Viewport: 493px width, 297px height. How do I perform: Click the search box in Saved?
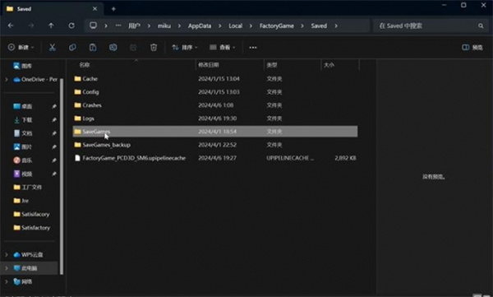[x=430, y=26]
